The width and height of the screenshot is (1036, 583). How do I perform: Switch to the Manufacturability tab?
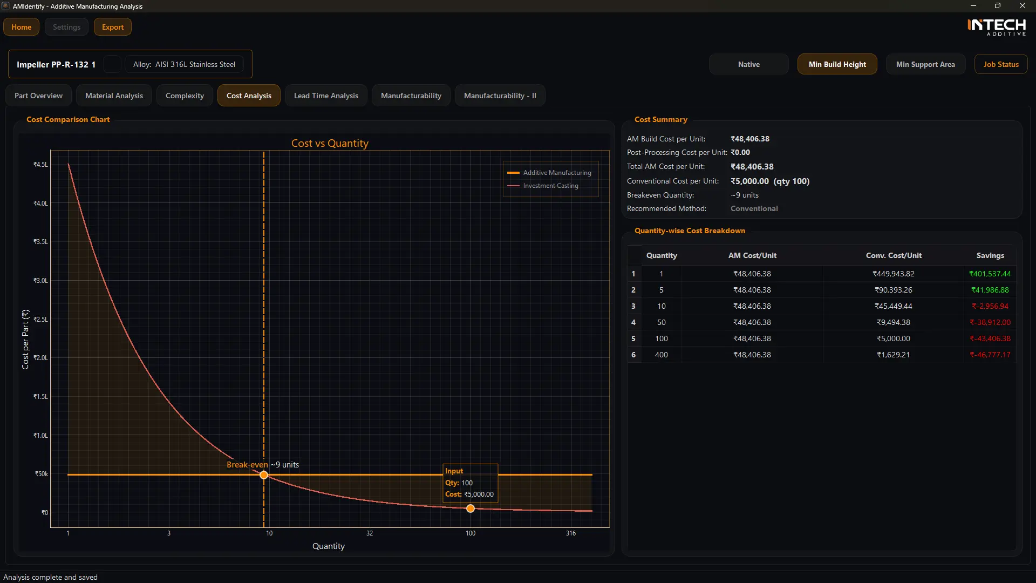click(x=411, y=96)
